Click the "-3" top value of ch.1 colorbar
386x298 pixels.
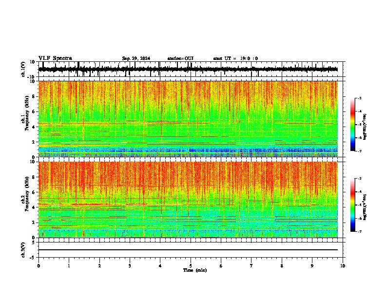[360, 98]
